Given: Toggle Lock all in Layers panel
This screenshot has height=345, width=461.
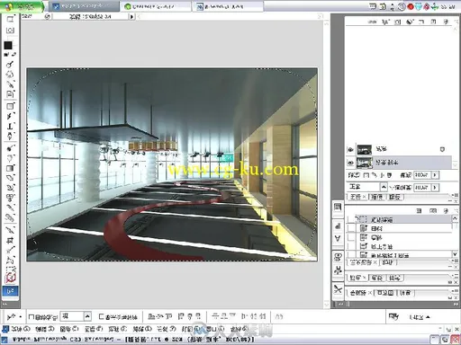Looking at the screenshot, I should 389,175.
